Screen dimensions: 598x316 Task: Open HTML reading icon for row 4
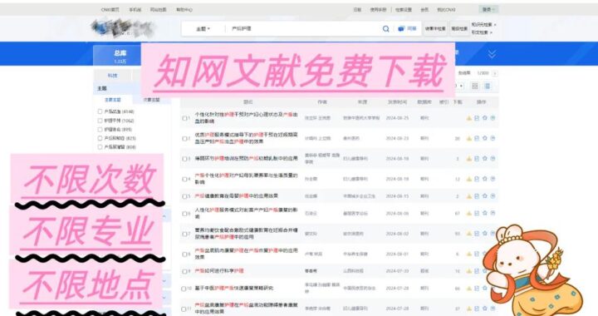(477, 179)
